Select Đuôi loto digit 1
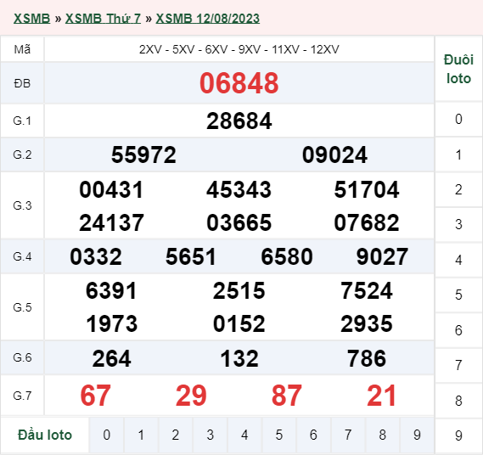 point(458,154)
